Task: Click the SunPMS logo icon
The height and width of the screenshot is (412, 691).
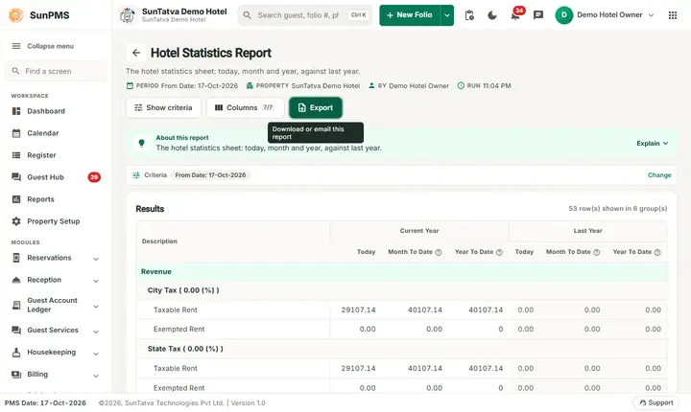Action: pyautogui.click(x=16, y=15)
